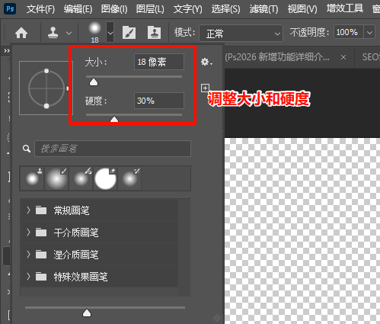Open the Clone Stamp tool preset dropdown arrow

tap(69, 33)
